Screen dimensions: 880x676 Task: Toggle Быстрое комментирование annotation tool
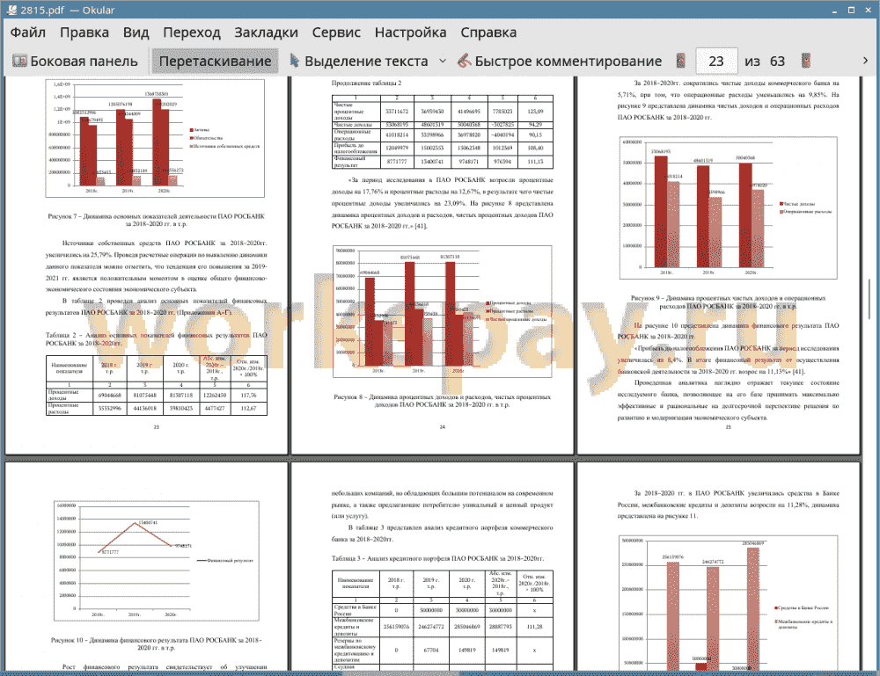pos(559,61)
